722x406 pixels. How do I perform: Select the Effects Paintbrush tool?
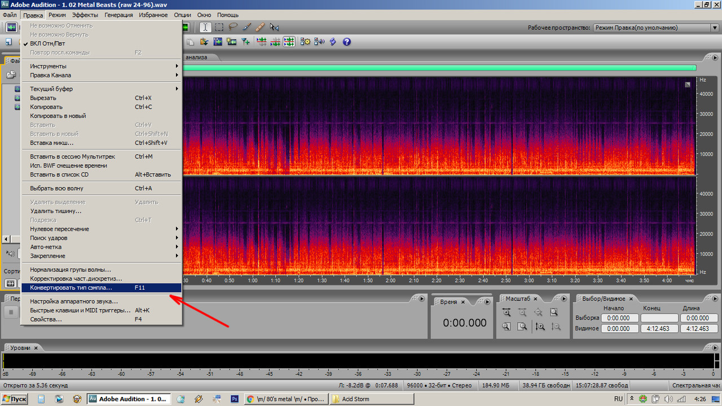[246, 27]
